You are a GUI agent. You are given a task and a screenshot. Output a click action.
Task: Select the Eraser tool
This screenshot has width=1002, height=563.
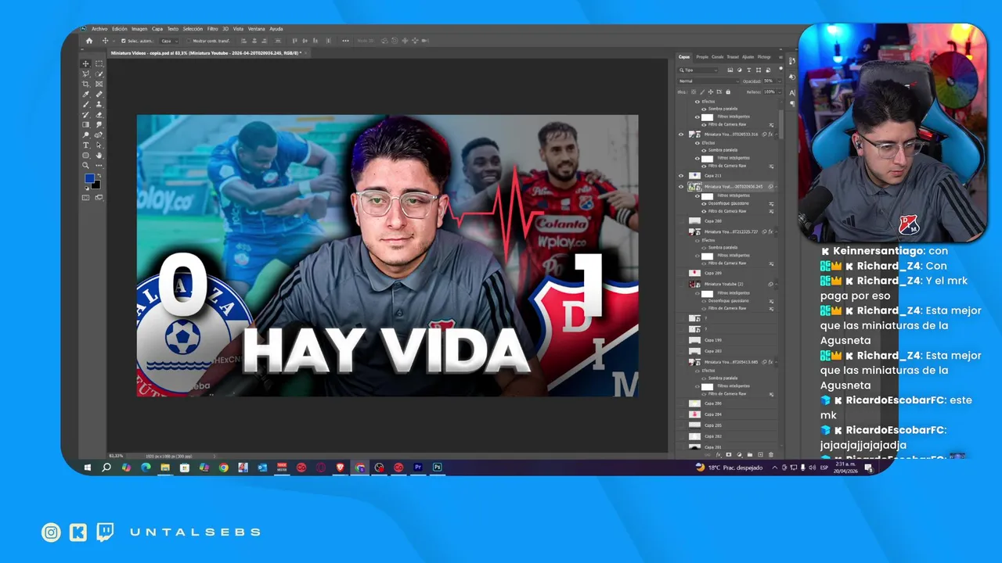point(99,114)
